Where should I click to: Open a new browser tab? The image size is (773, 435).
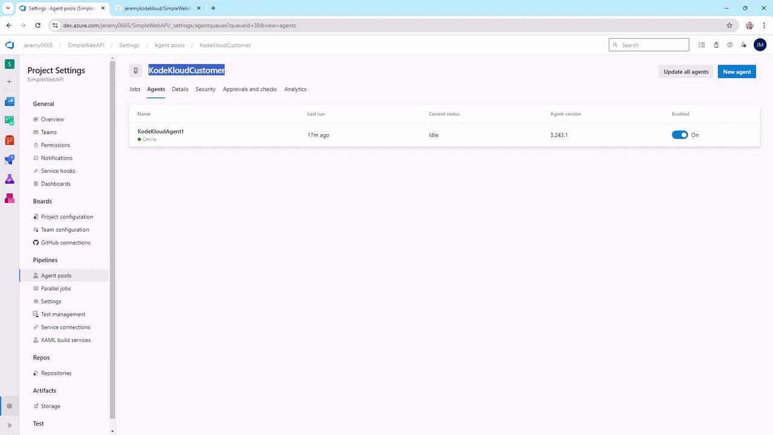pyautogui.click(x=213, y=8)
